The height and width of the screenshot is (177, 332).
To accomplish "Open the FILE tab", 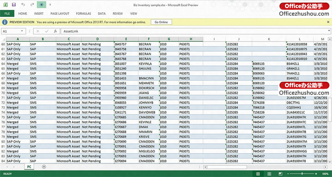I will tap(7, 14).
